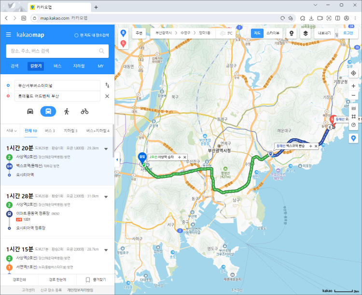Screen dimensions: 362x295
Task: Click the 로그인 login button
Action: click(348, 33)
